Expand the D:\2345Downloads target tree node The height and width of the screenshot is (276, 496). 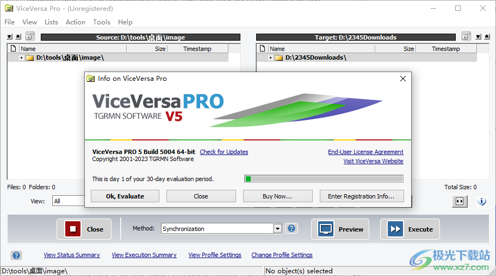[x=270, y=57]
